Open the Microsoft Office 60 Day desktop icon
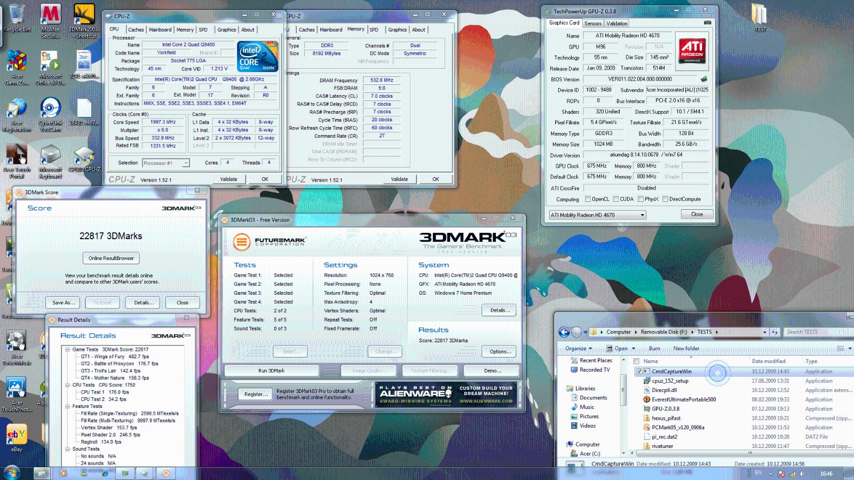 (x=50, y=68)
